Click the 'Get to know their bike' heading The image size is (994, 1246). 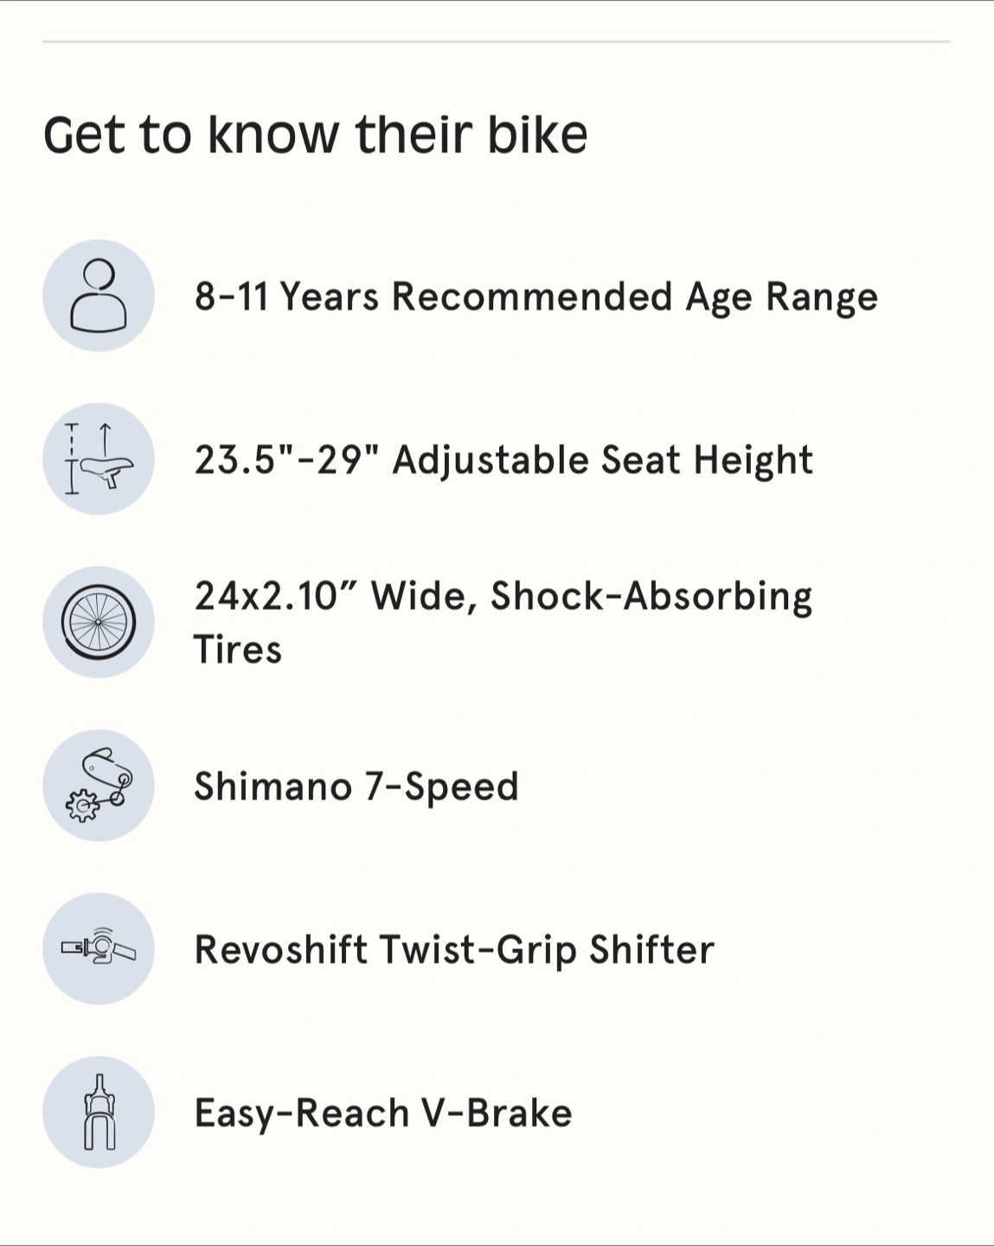[315, 135]
